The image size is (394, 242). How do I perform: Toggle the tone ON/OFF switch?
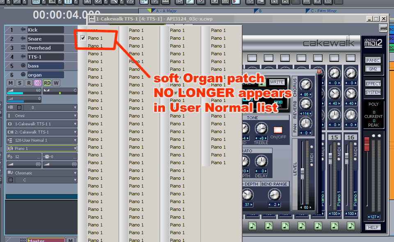point(279,130)
